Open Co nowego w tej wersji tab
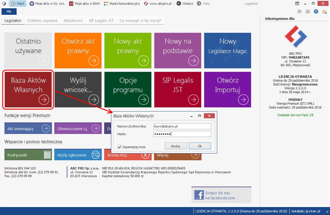 (140, 21)
